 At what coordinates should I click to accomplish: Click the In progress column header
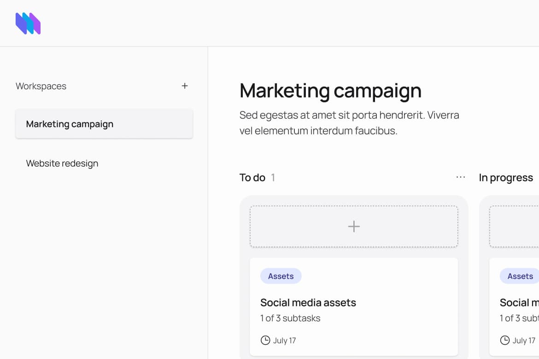[506, 178]
